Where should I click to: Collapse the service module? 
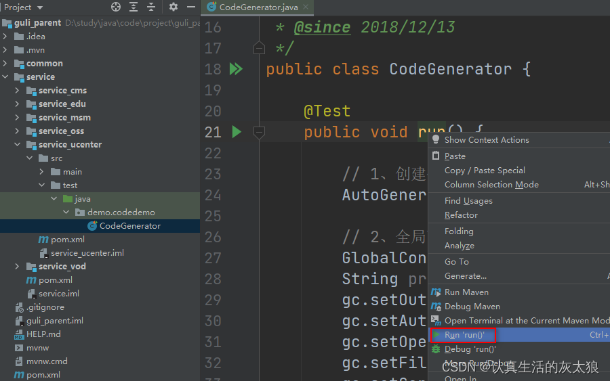click(x=5, y=76)
